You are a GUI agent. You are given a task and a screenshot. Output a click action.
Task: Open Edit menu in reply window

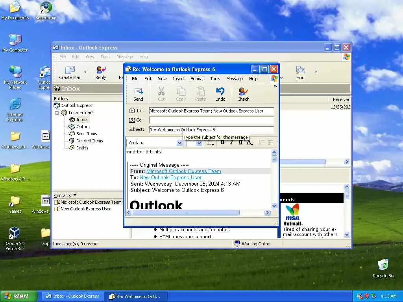click(148, 79)
